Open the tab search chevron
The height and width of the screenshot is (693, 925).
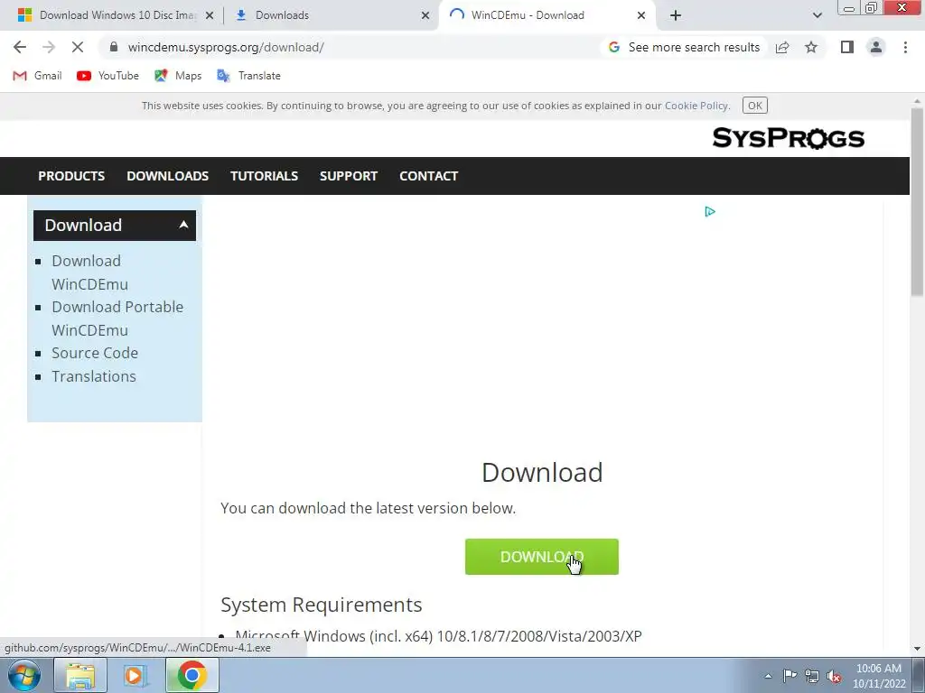(817, 15)
